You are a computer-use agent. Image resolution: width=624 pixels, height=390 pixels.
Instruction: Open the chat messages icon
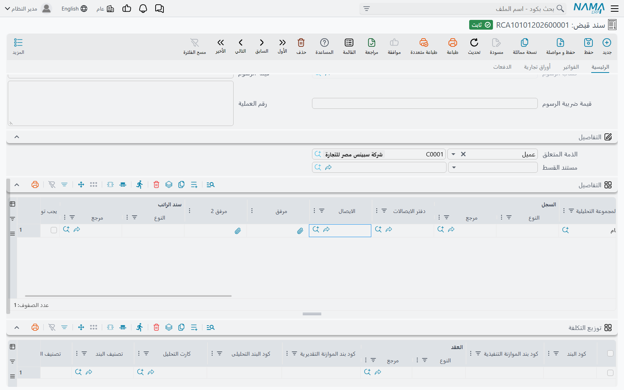160,9
